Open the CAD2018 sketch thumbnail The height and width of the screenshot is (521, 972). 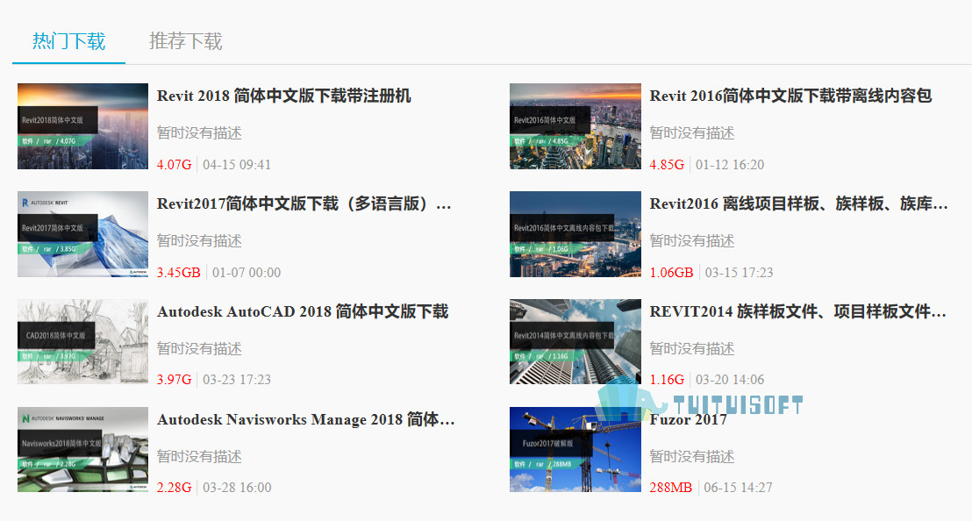pos(82,342)
